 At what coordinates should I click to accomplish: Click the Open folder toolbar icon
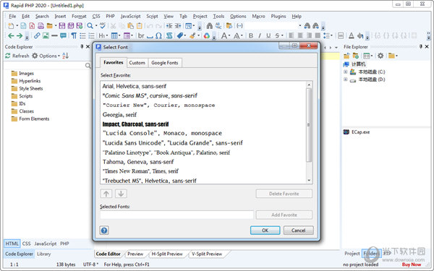(49, 26)
